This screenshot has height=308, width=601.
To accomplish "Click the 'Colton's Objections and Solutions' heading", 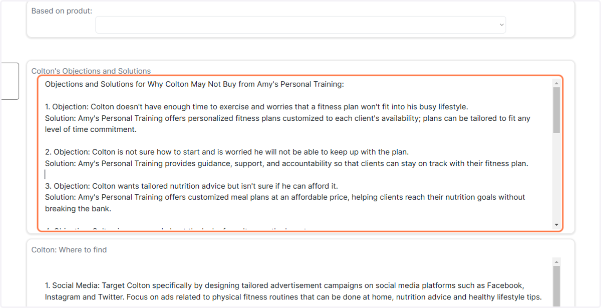I will 91,71.
